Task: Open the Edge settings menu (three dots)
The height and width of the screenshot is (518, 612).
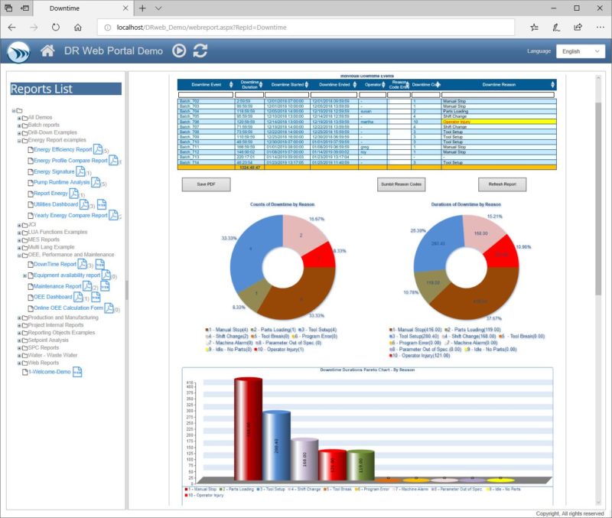Action: (599, 25)
